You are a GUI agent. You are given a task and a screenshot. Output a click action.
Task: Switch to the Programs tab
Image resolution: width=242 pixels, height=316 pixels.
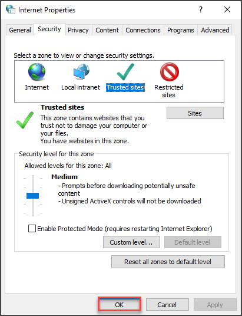(x=181, y=30)
